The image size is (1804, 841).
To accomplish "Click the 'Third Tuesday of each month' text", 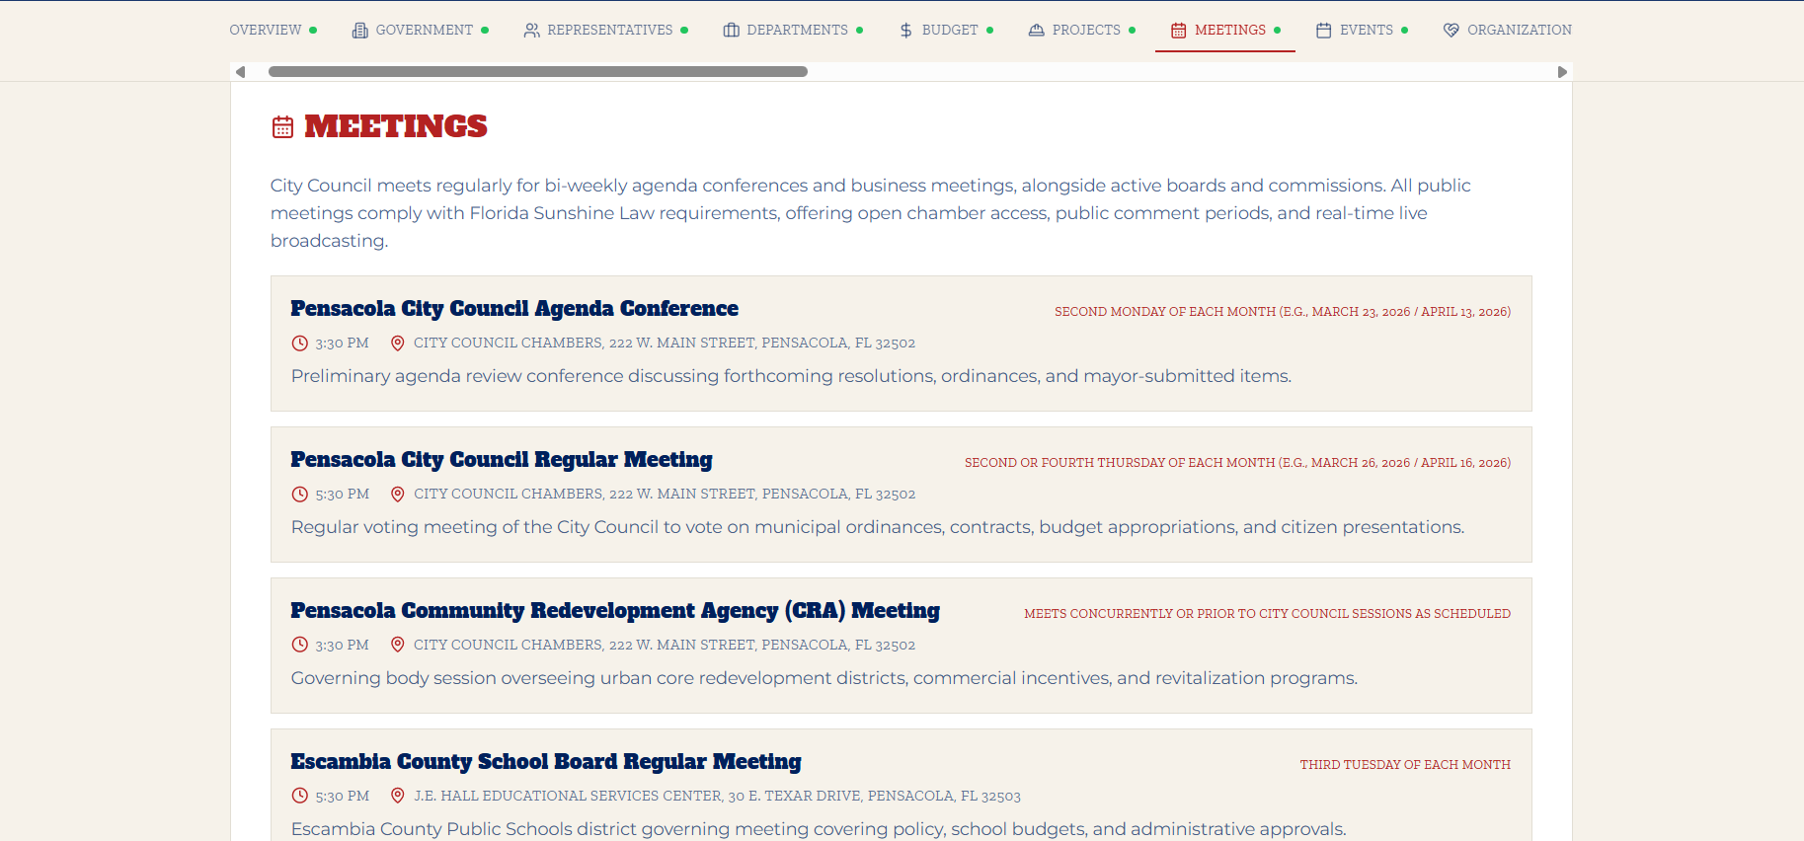I will (x=1405, y=765).
